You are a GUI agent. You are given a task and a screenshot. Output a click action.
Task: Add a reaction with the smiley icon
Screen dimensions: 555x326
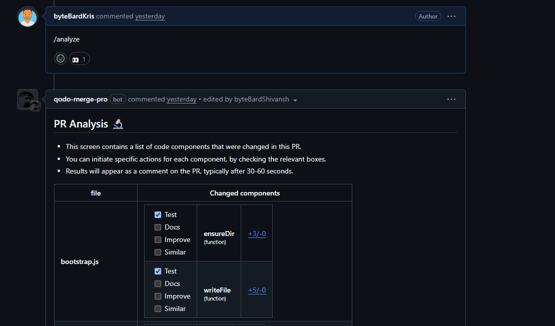(61, 58)
